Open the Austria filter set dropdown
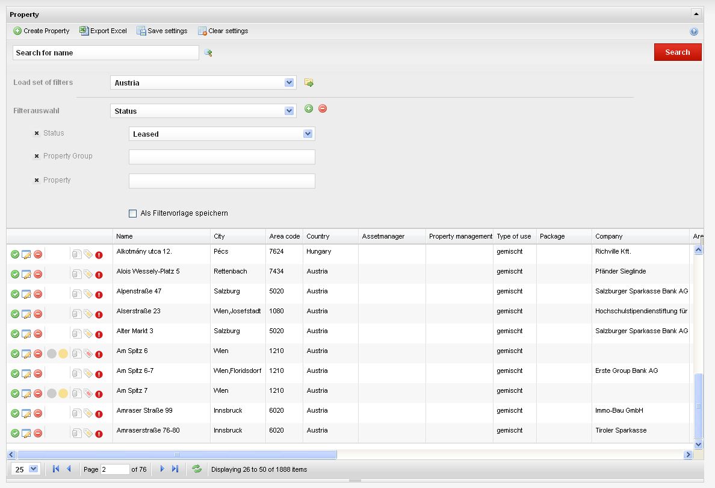Viewport: 715px width, 488px height. pyautogui.click(x=289, y=83)
